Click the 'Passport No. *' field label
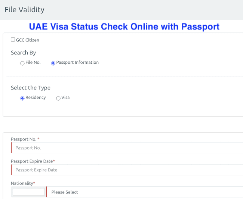 [x=25, y=139]
